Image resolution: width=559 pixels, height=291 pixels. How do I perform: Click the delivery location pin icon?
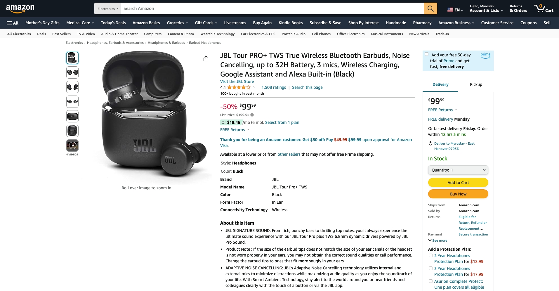[430, 143]
